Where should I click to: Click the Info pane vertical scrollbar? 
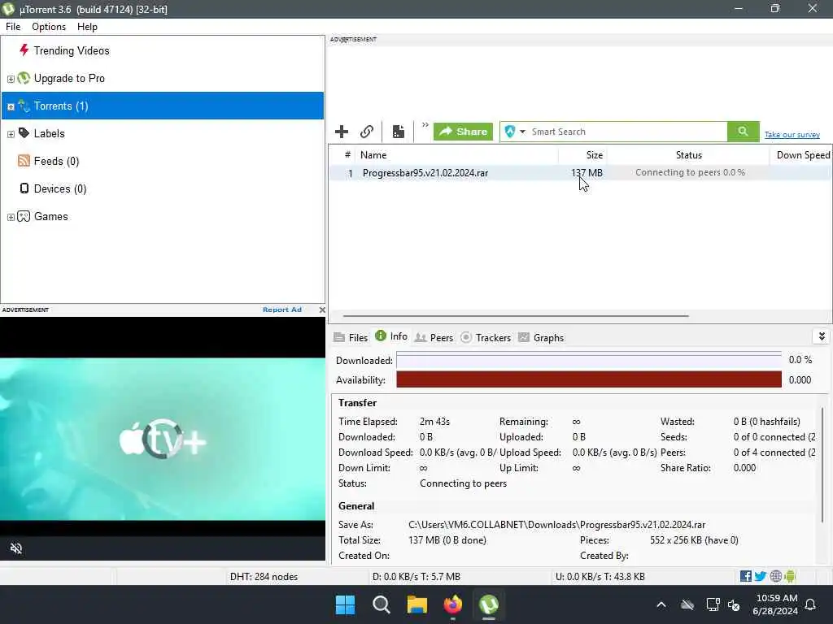click(x=822, y=464)
